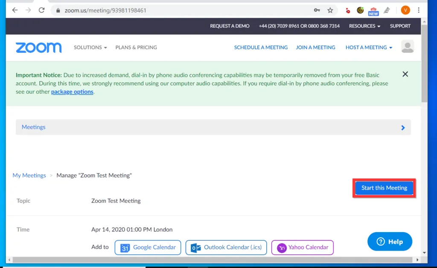Open the extension marked NEW
Viewport: 437px width, 268px height.
pyautogui.click(x=373, y=11)
